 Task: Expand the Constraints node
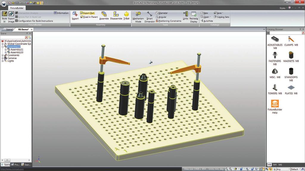[2, 55]
